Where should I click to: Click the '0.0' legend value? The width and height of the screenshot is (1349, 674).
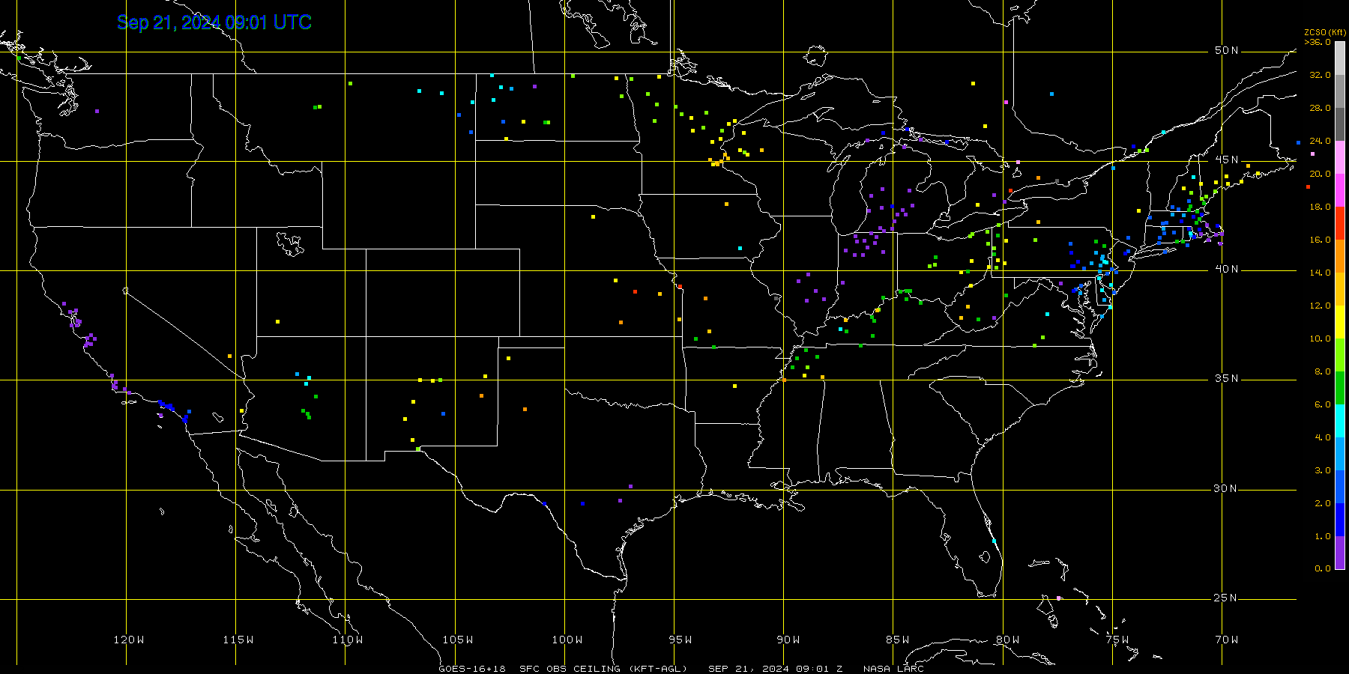(1323, 568)
